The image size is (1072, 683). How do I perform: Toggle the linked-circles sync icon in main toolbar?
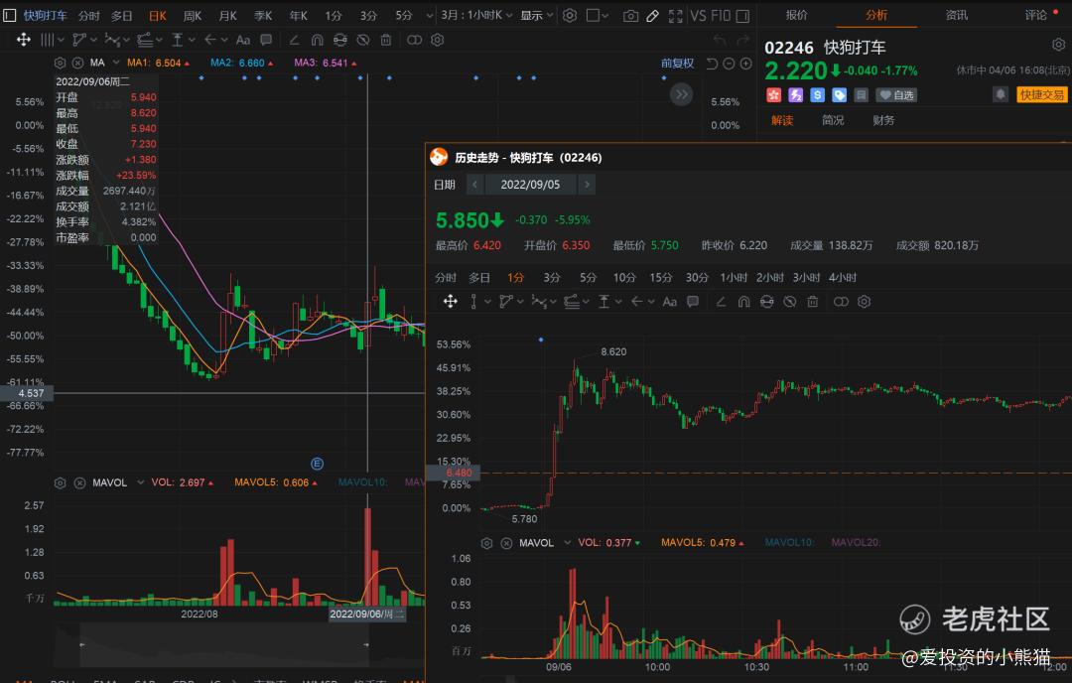click(x=414, y=40)
